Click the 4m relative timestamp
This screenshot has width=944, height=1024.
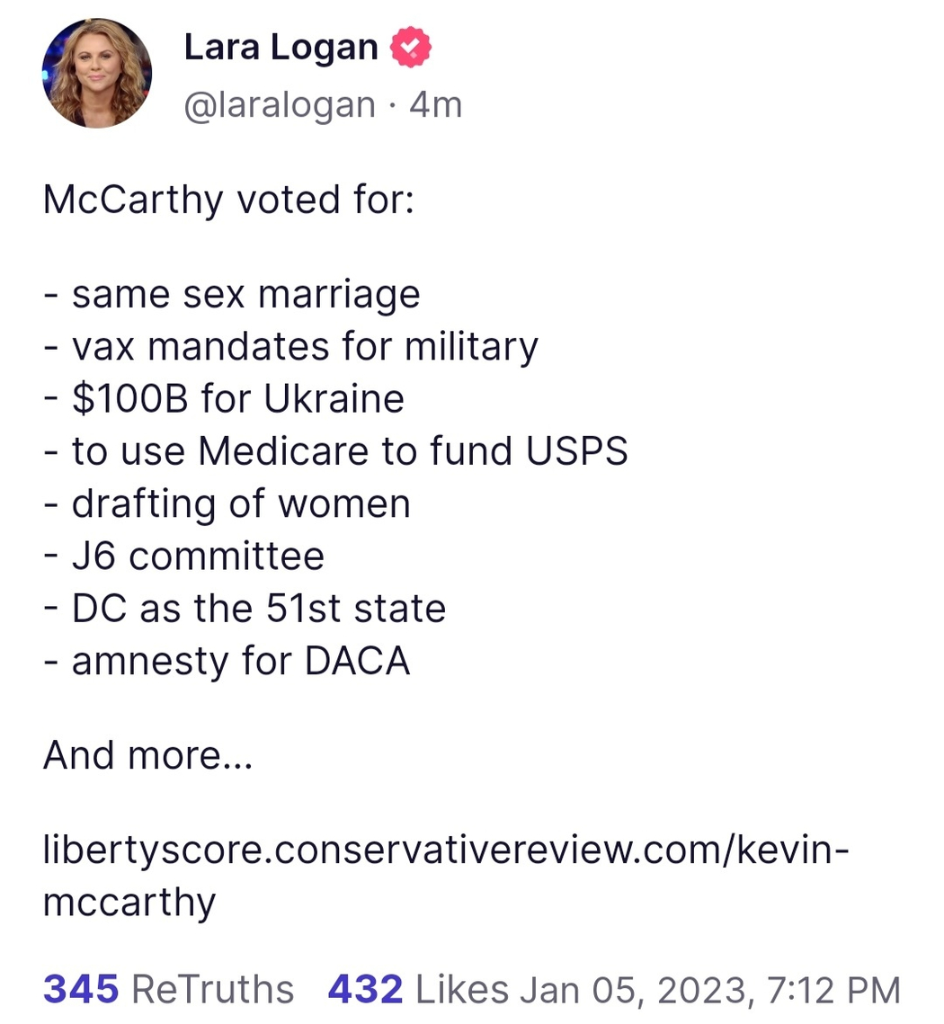tap(435, 105)
